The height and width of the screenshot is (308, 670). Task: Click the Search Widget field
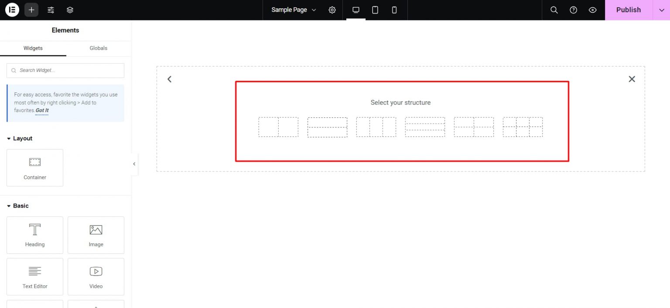[x=65, y=70]
